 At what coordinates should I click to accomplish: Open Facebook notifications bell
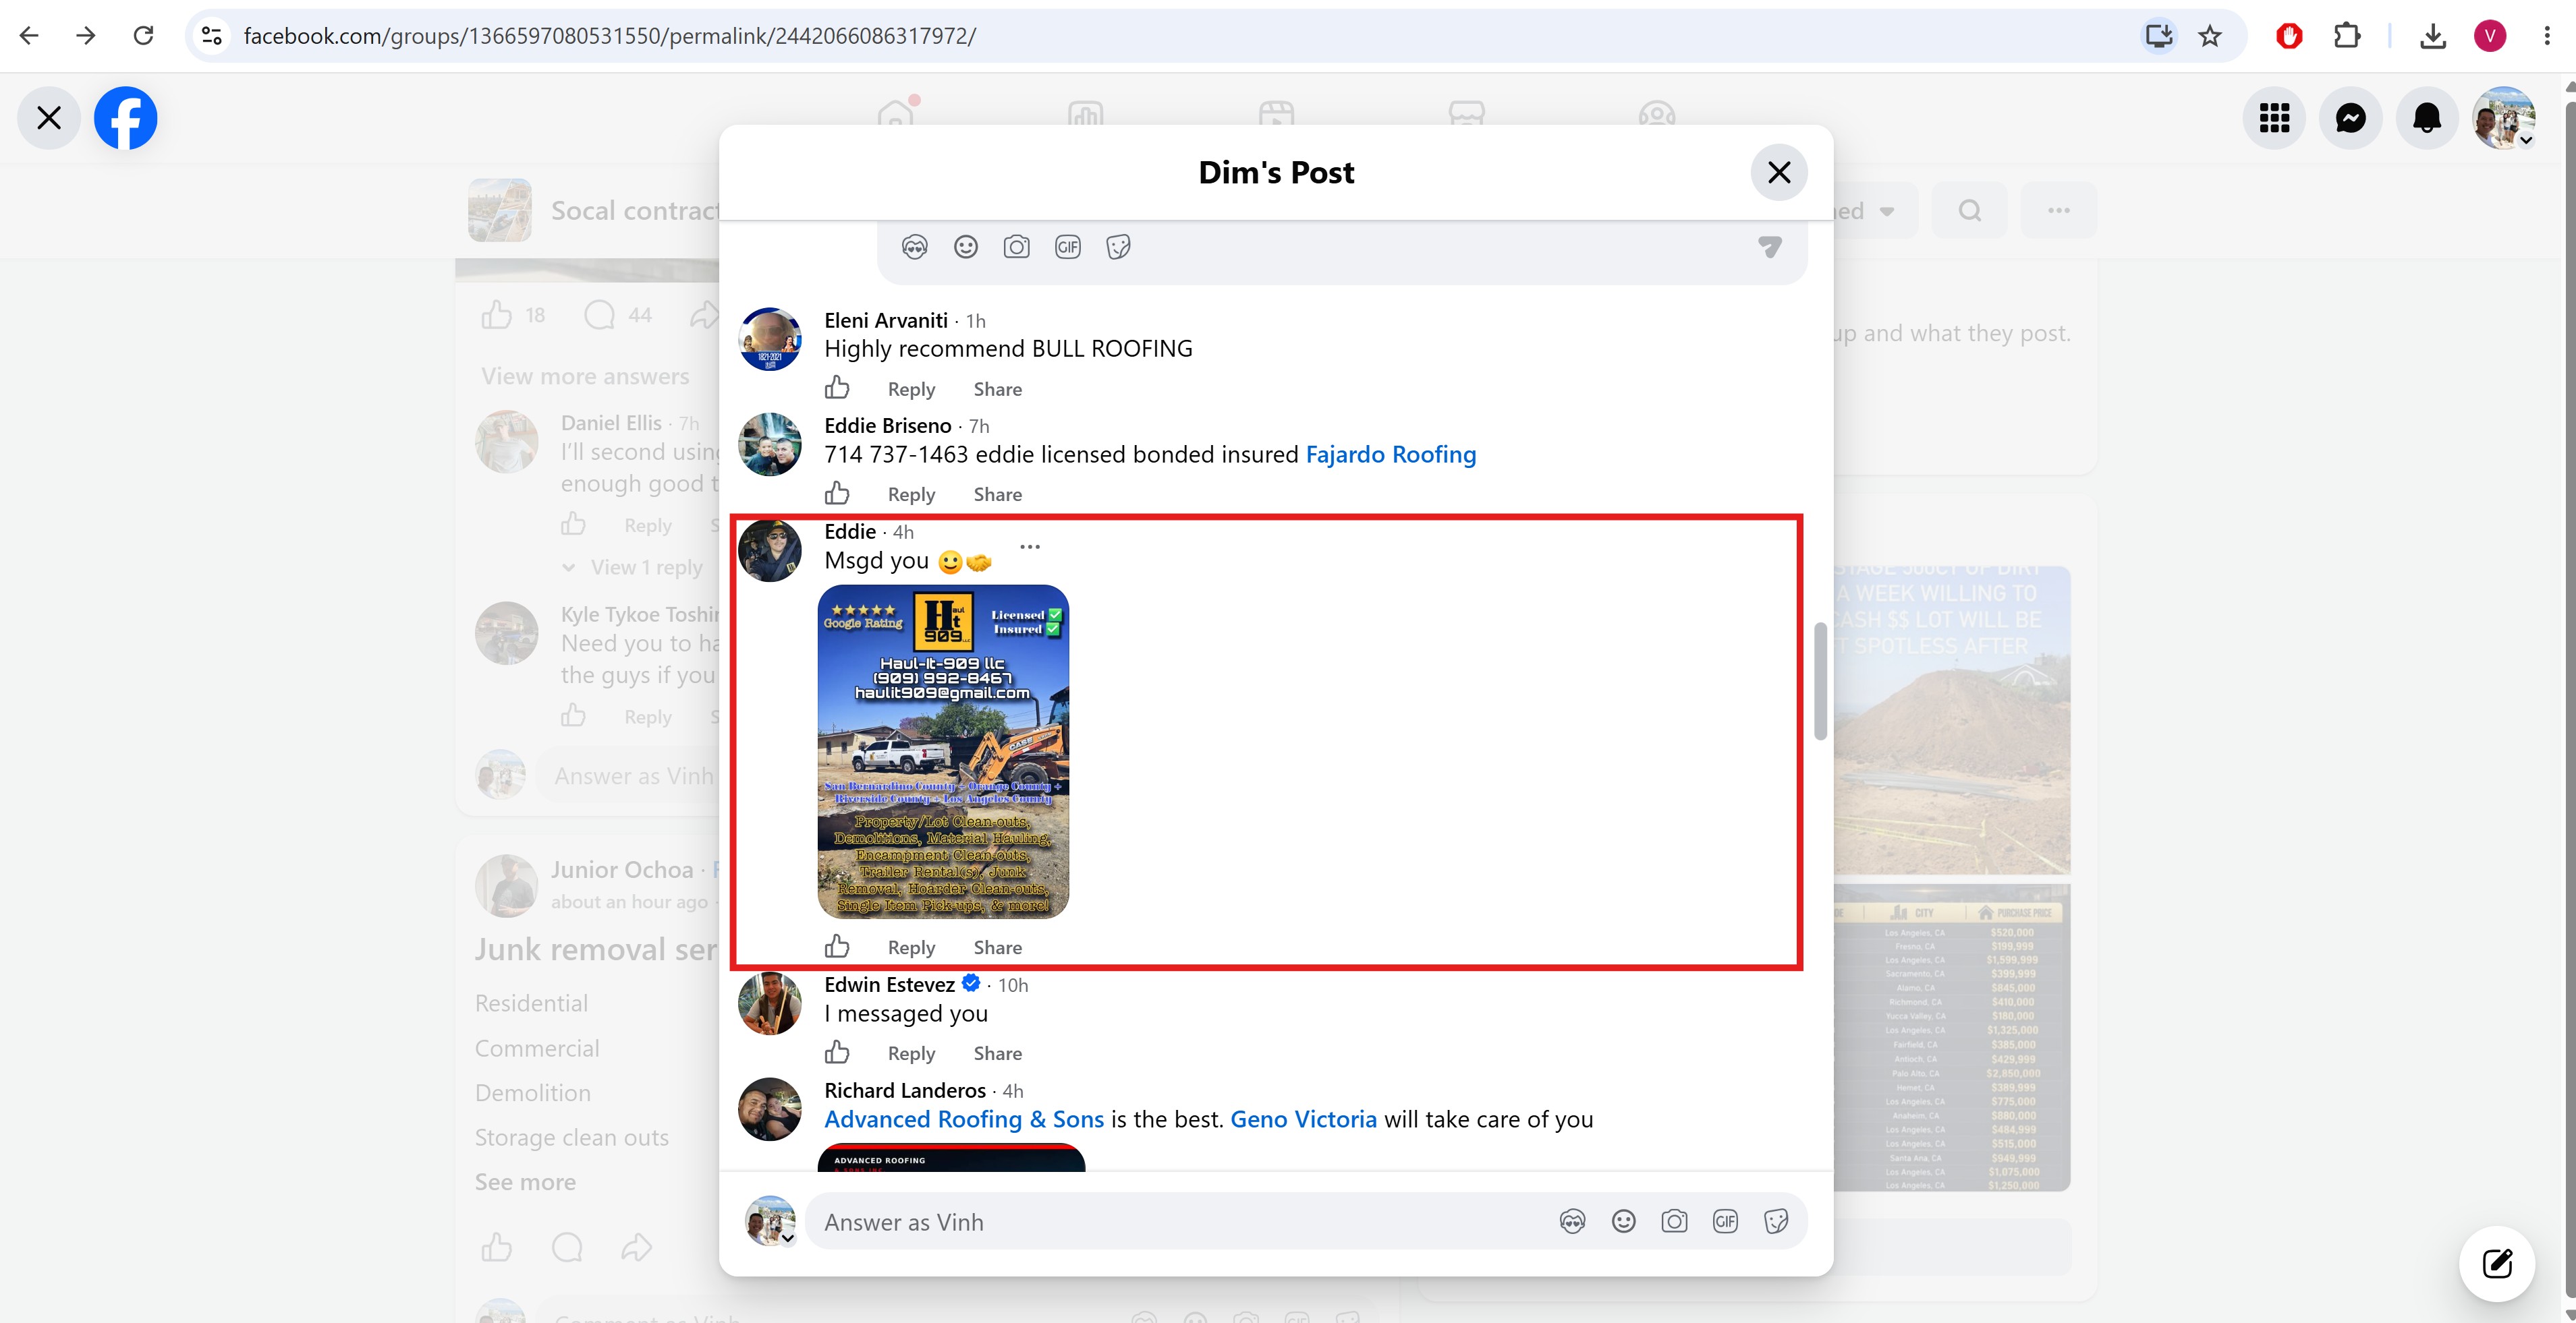2427,118
